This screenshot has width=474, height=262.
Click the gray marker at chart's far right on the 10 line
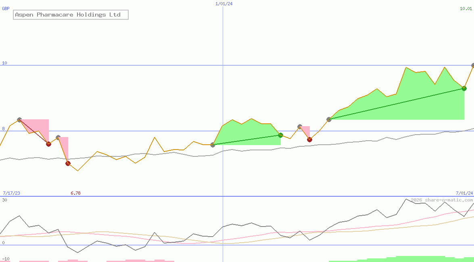point(473,65)
